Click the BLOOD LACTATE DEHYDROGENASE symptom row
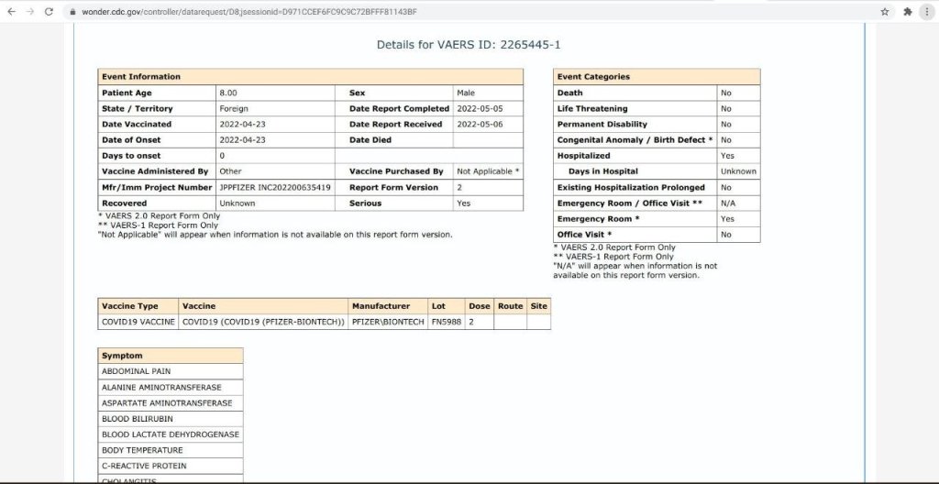The width and height of the screenshot is (939, 484). click(171, 434)
